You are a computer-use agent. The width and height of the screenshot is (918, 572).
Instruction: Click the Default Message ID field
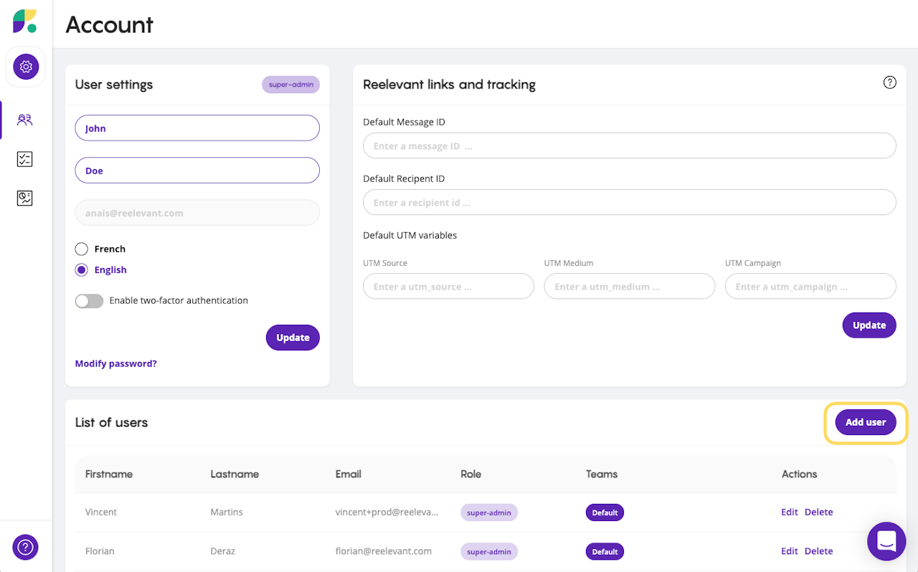click(x=629, y=146)
